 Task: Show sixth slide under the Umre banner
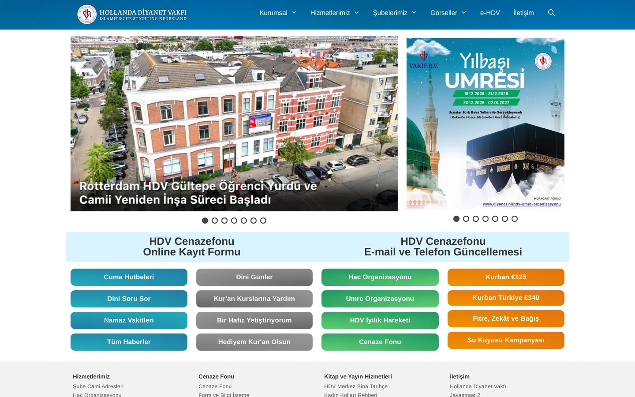point(505,219)
